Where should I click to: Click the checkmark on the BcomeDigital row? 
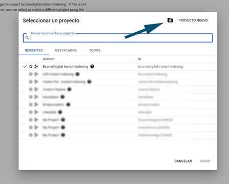25,66
